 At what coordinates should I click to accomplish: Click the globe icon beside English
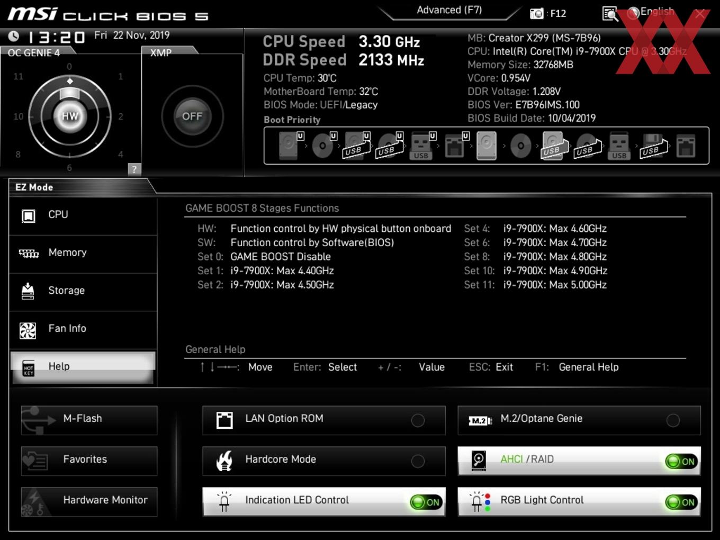633,13
